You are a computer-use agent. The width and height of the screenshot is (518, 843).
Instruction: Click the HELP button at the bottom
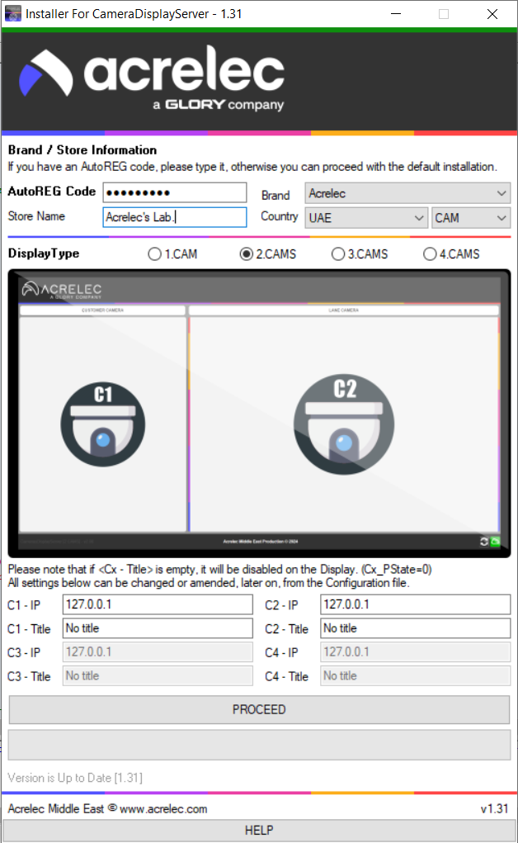click(x=259, y=831)
